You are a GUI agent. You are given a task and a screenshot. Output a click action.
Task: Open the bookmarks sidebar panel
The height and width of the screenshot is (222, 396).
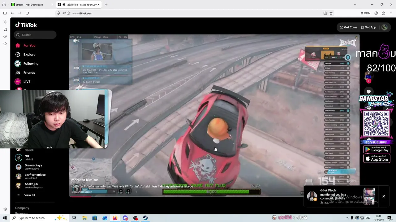5,44
